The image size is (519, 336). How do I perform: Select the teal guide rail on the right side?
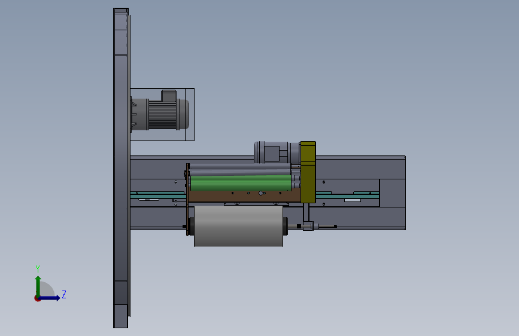(x=347, y=196)
